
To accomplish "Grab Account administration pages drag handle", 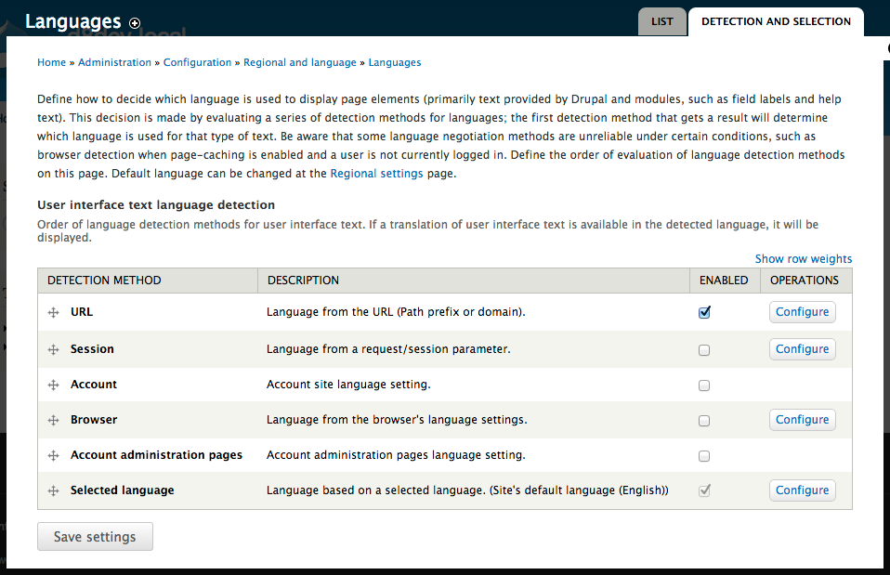I will pos(53,455).
